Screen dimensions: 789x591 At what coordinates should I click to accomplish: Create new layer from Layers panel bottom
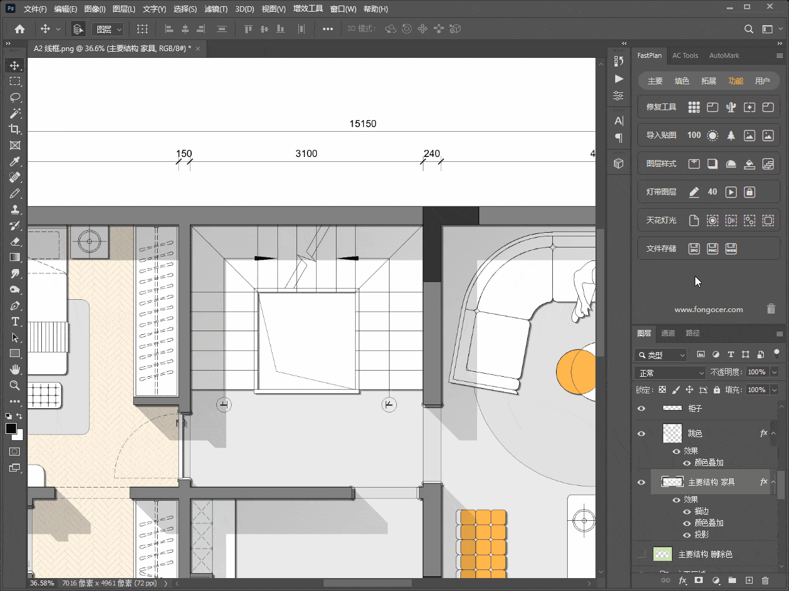tap(749, 581)
